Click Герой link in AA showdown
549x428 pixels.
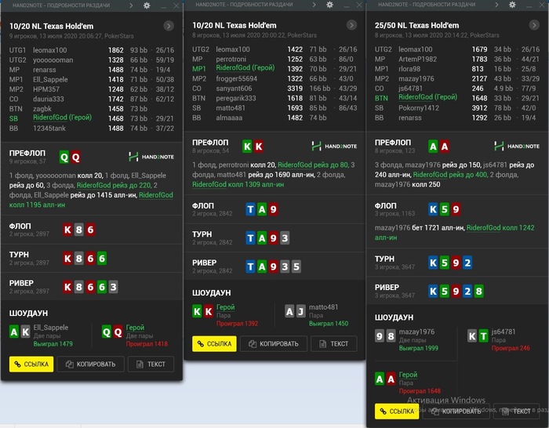[409, 375]
